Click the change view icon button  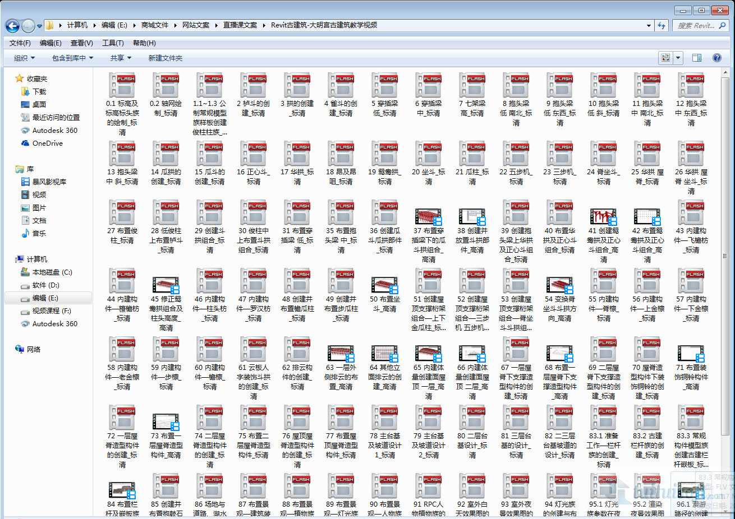coord(666,58)
